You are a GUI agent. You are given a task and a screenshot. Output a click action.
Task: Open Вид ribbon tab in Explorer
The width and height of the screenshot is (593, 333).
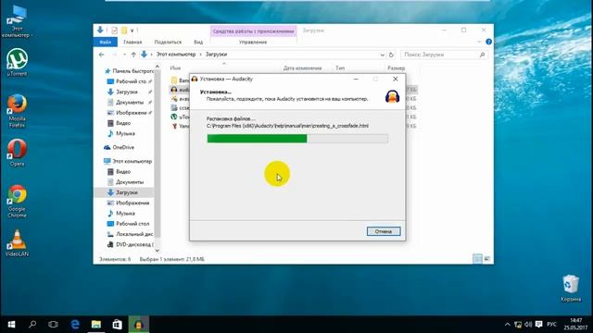pyautogui.click(x=198, y=42)
